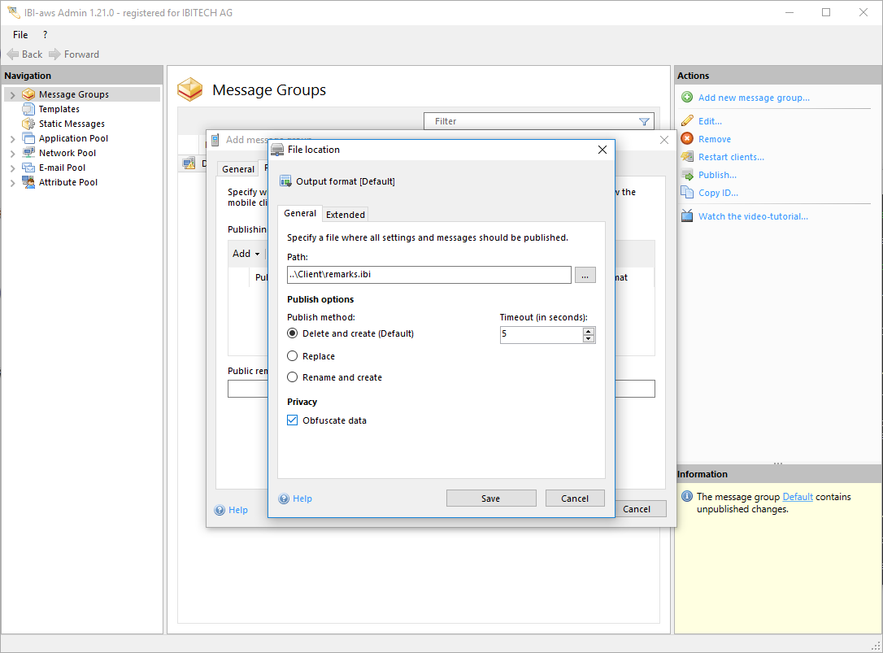Click the E-mail Pool icon
This screenshot has width=883, height=653.
pyautogui.click(x=28, y=168)
